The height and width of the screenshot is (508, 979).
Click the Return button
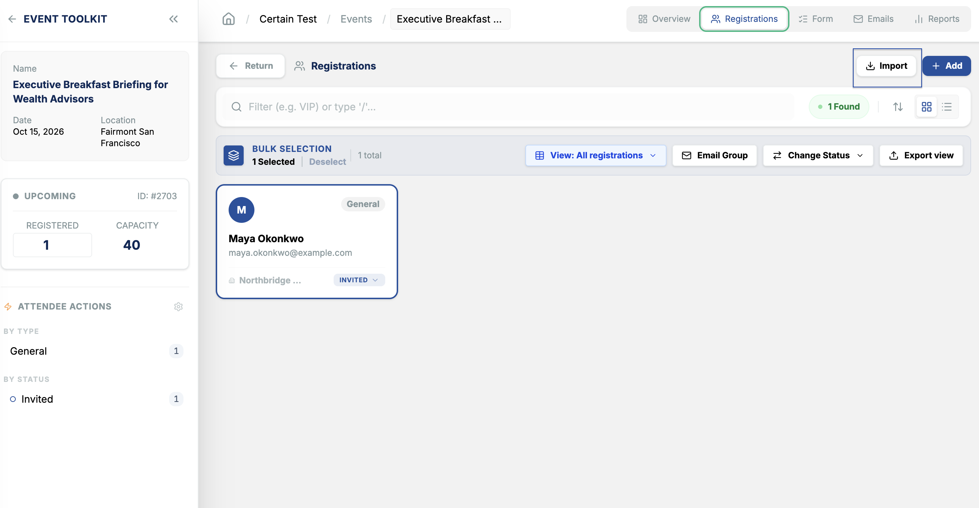coord(250,66)
